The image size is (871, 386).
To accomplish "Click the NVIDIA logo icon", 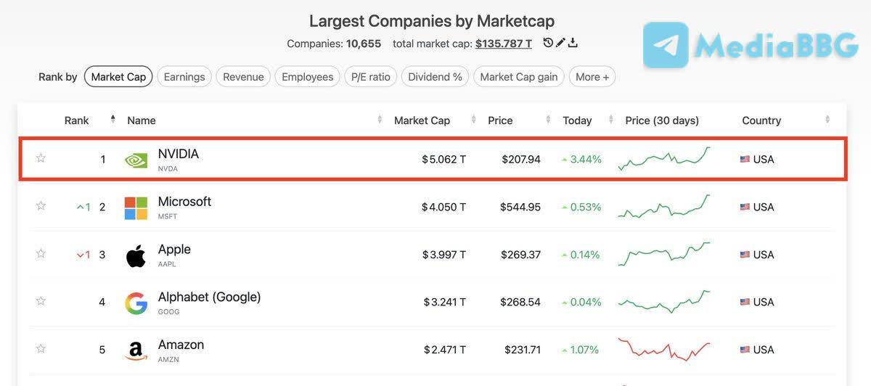I will 136,160.
